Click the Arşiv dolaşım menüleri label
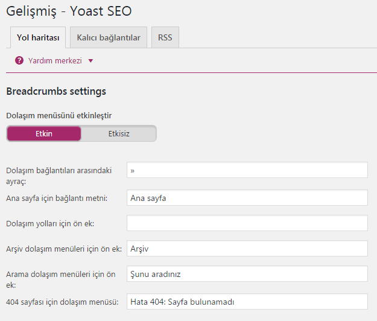Viewport: 377px width, 321px height. point(64,249)
